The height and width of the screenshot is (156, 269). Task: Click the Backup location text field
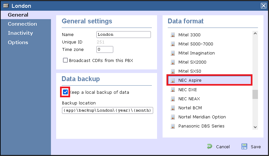tap(107, 110)
